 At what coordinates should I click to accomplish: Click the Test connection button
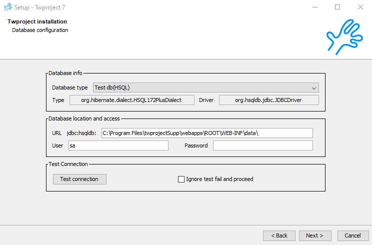pos(79,179)
